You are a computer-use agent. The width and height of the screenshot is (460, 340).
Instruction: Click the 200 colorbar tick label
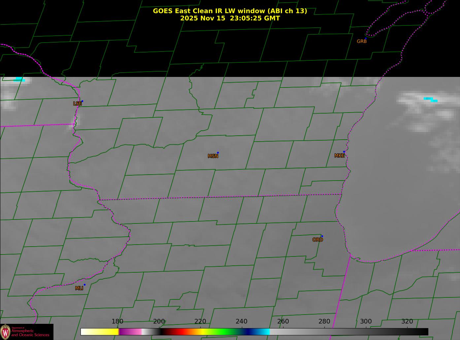tap(159, 322)
